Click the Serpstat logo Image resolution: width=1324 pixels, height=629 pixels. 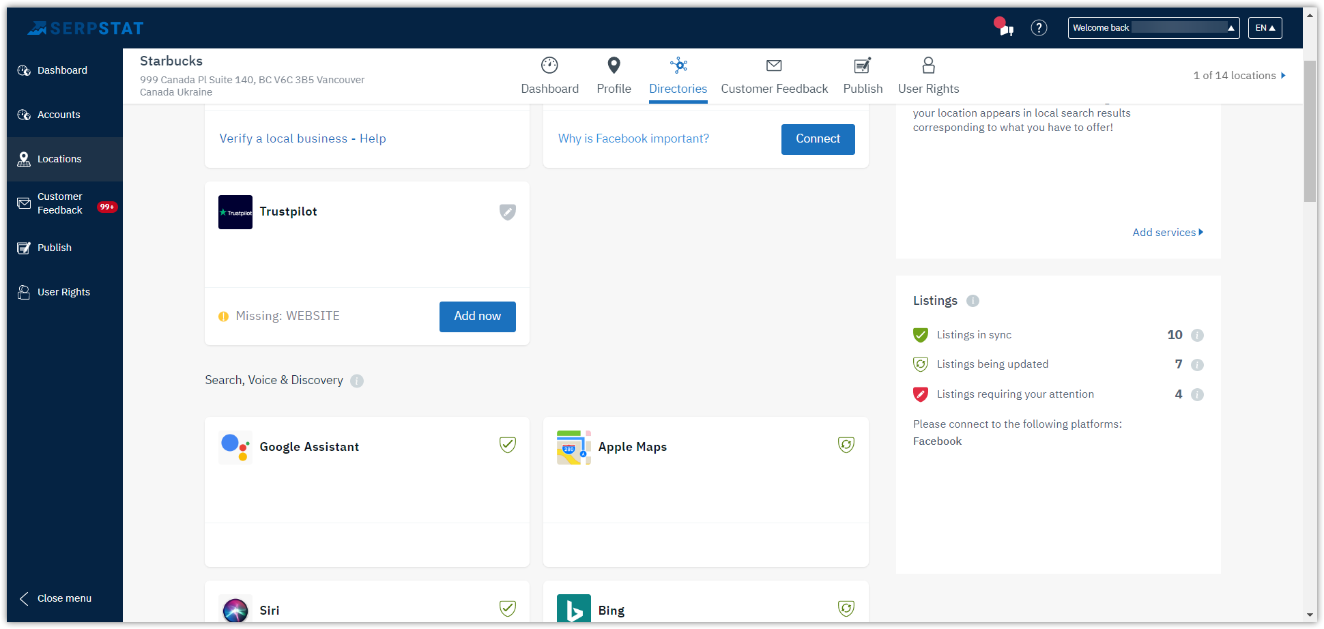[x=85, y=28]
